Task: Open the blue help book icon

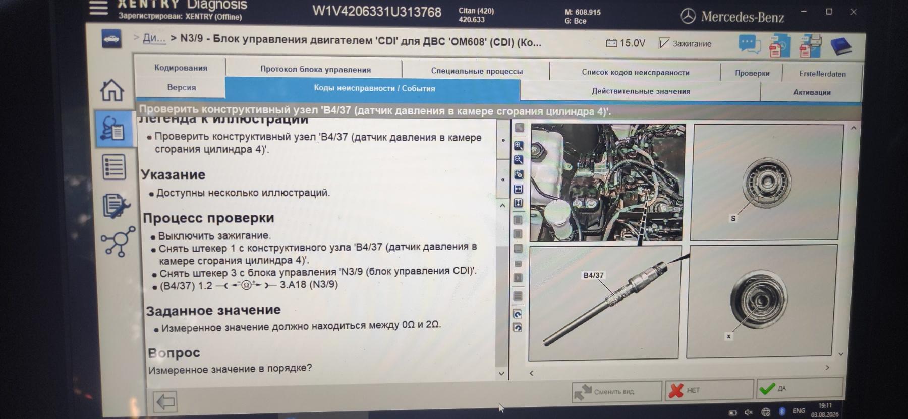Action: tap(840, 46)
